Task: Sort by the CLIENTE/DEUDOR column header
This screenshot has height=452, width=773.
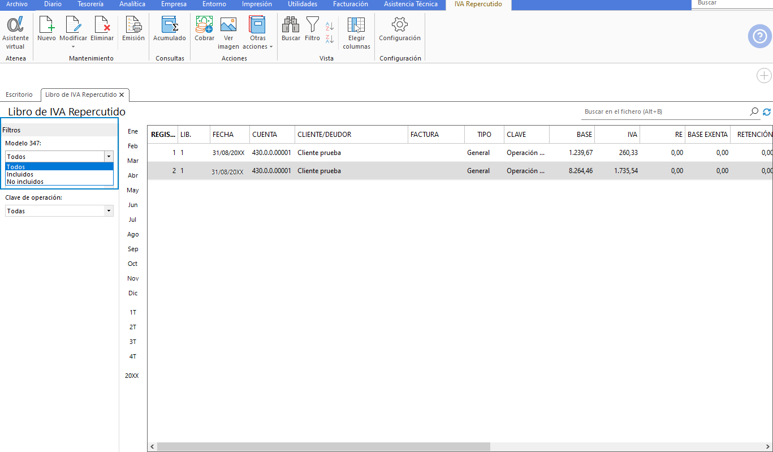Action: (x=351, y=135)
